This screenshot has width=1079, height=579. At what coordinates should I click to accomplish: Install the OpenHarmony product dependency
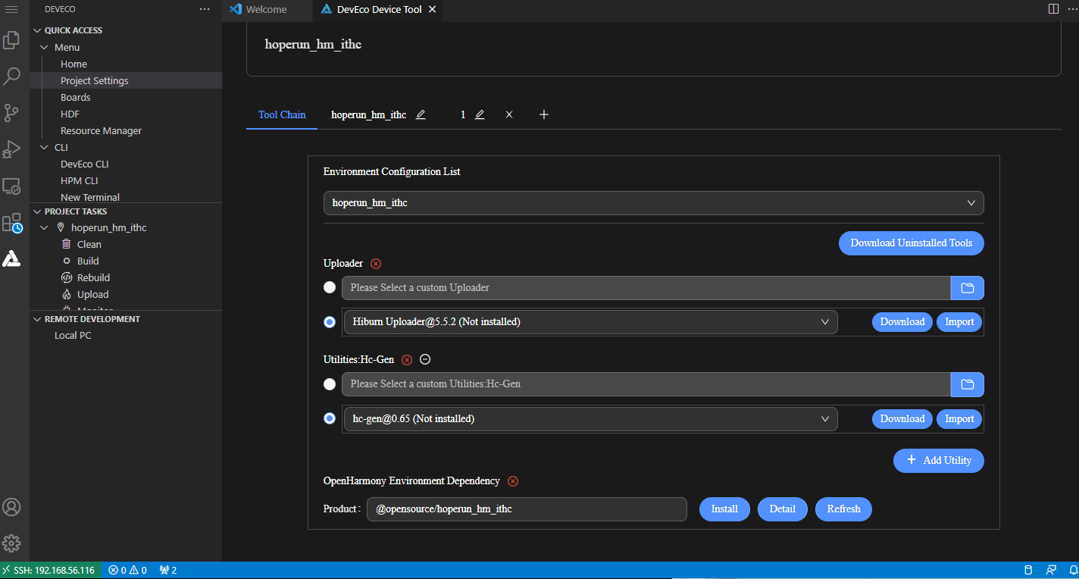(x=724, y=509)
